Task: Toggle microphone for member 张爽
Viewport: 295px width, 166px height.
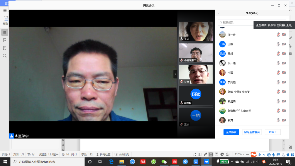Action: click(x=278, y=120)
